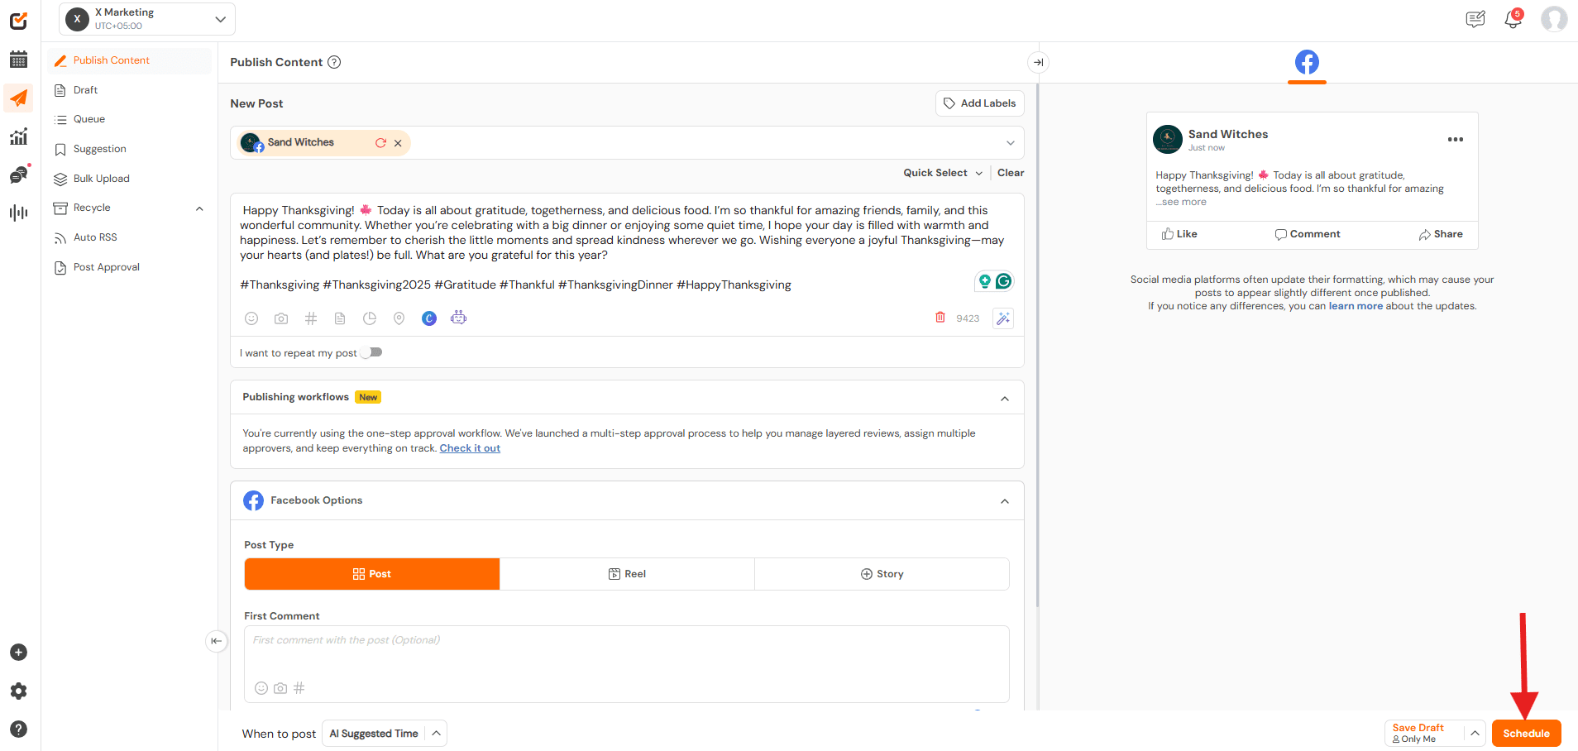This screenshot has height=751, width=1578.
Task: Click the camera media icon in post editor
Action: click(281, 318)
